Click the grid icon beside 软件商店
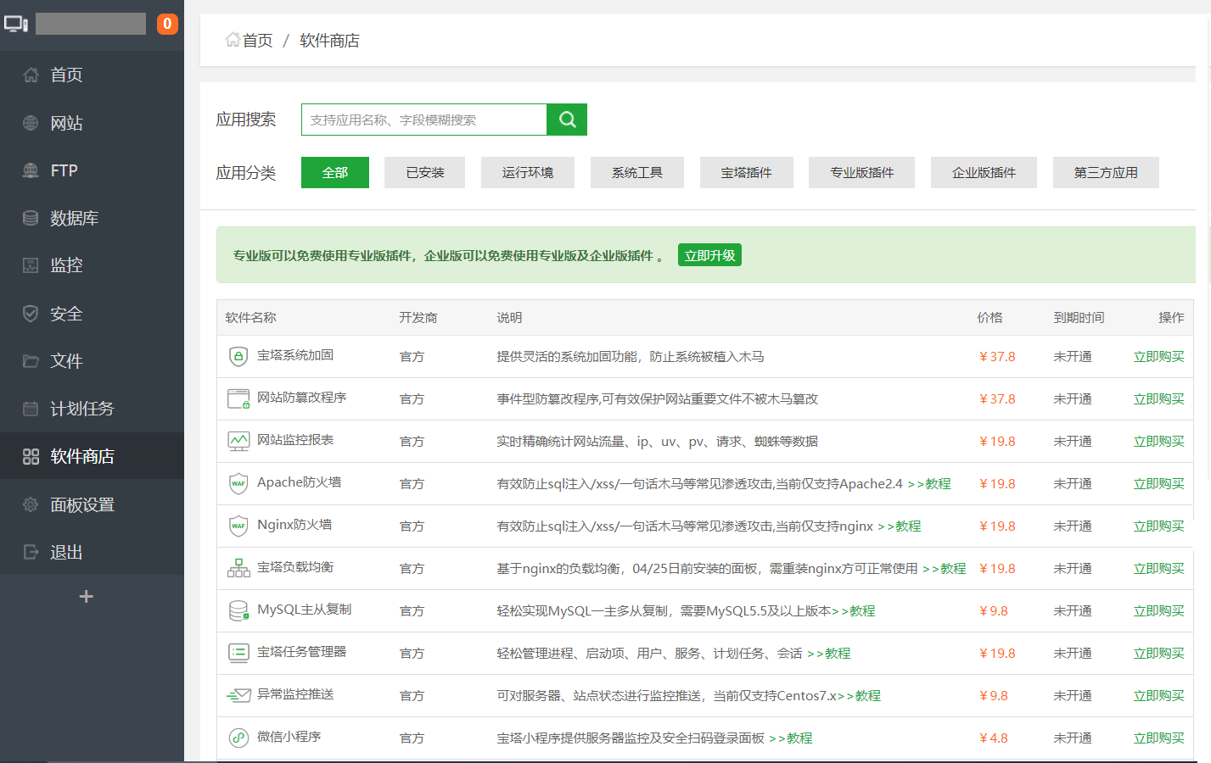Viewport: 1211px width, 763px height. 31,456
